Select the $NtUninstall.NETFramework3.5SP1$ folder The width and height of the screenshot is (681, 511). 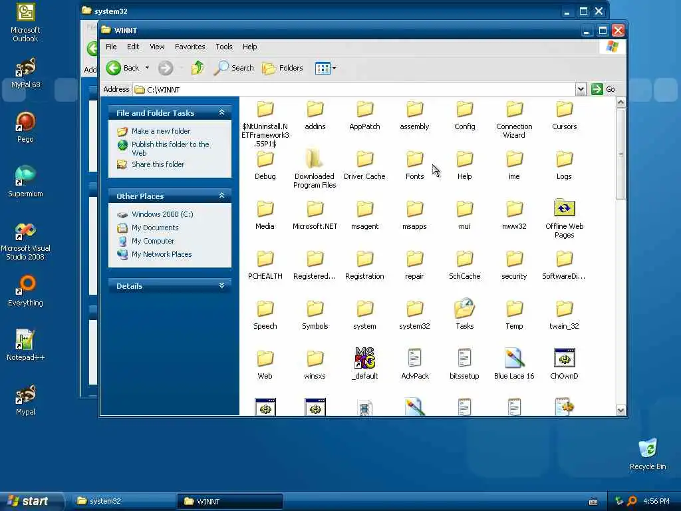[x=265, y=124]
